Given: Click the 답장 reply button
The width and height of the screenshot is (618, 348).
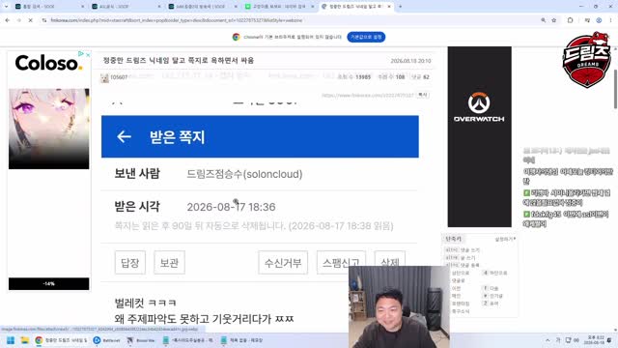Looking at the screenshot, I should click(x=130, y=262).
